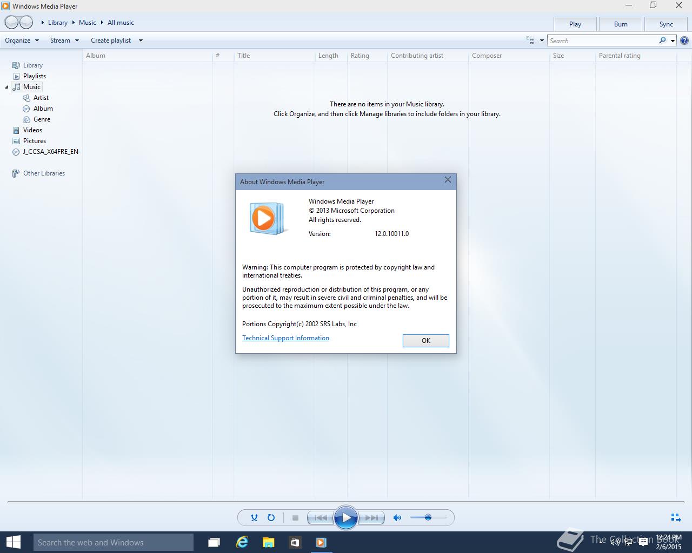Open Task View on taskbar
The image size is (692, 553).
pyautogui.click(x=214, y=542)
